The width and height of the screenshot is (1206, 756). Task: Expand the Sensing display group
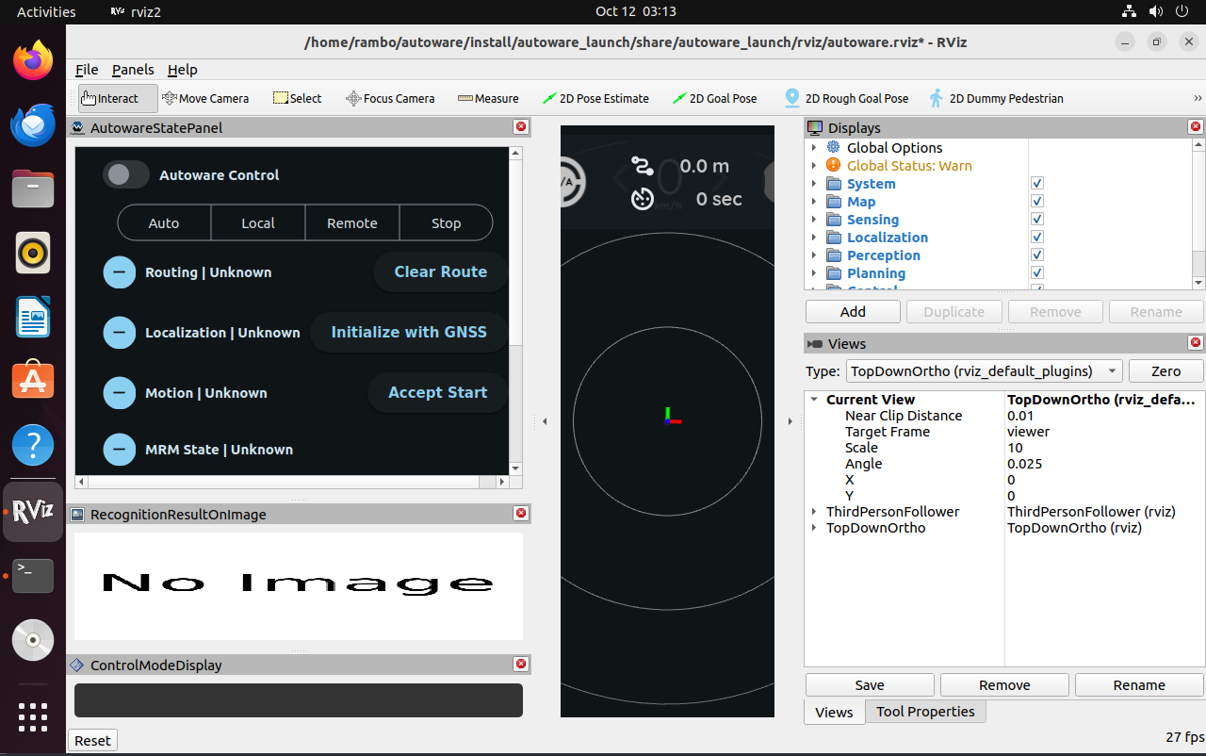[x=814, y=220]
